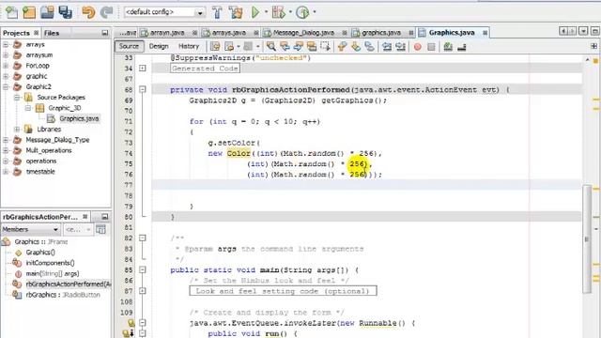Image resolution: width=601 pixels, height=338 pixels.
Task: Open the arrayn.java editor tab
Action: (x=167, y=33)
